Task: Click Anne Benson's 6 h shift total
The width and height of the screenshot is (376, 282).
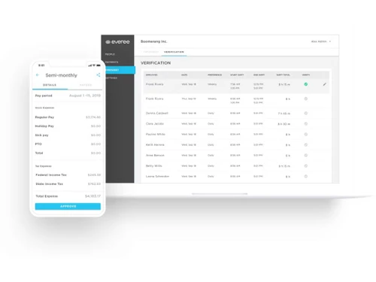Action: [x=288, y=156]
